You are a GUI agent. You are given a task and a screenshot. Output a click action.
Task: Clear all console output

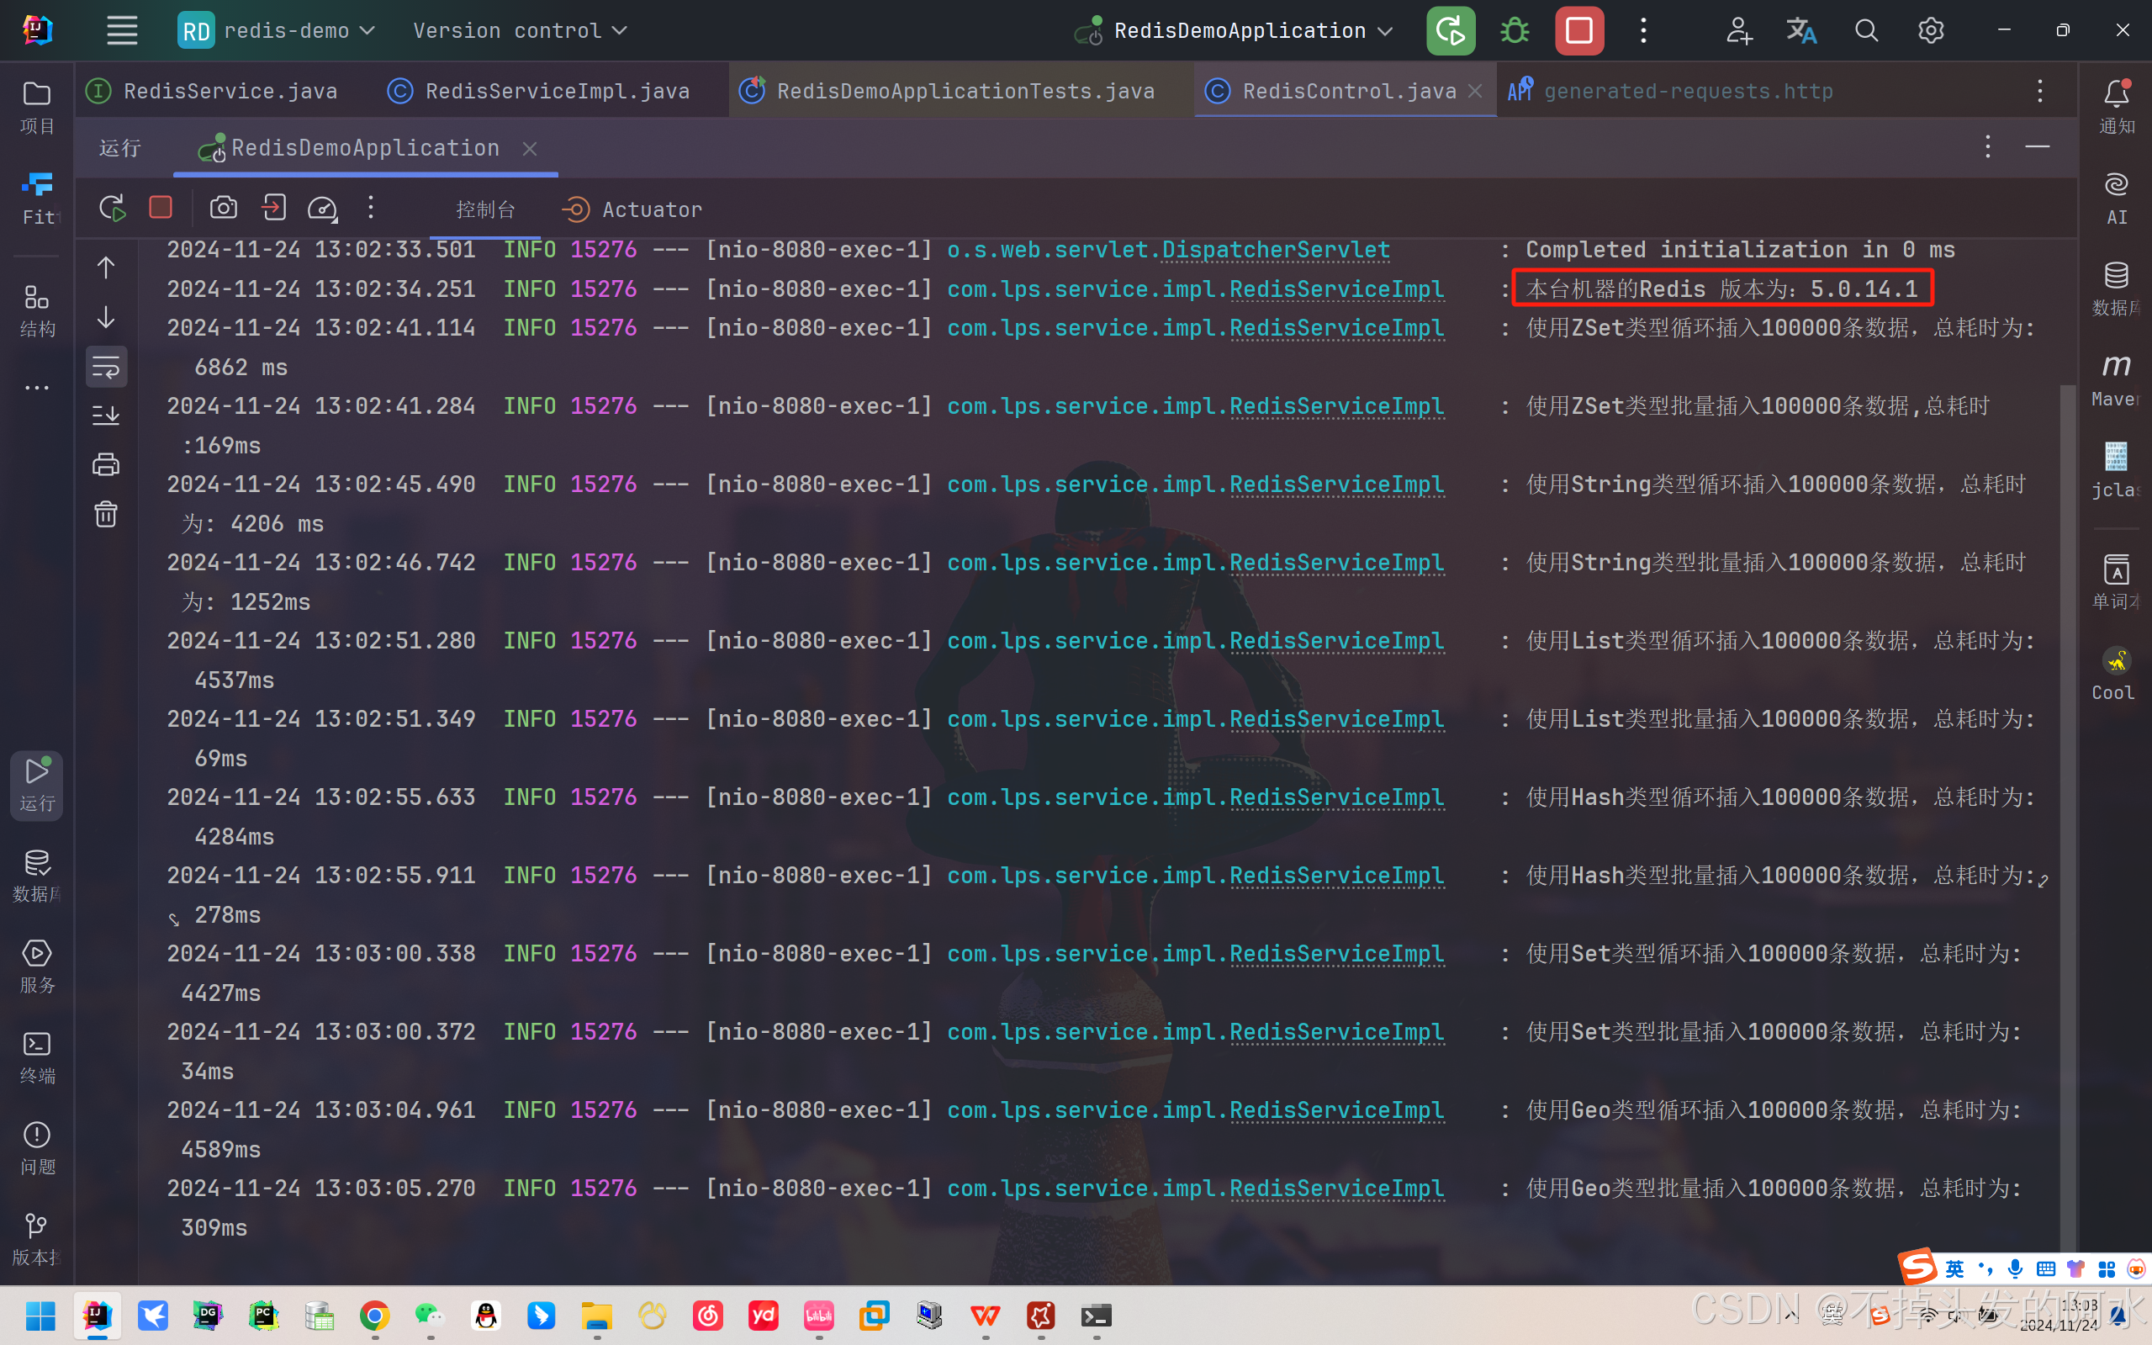pos(106,514)
